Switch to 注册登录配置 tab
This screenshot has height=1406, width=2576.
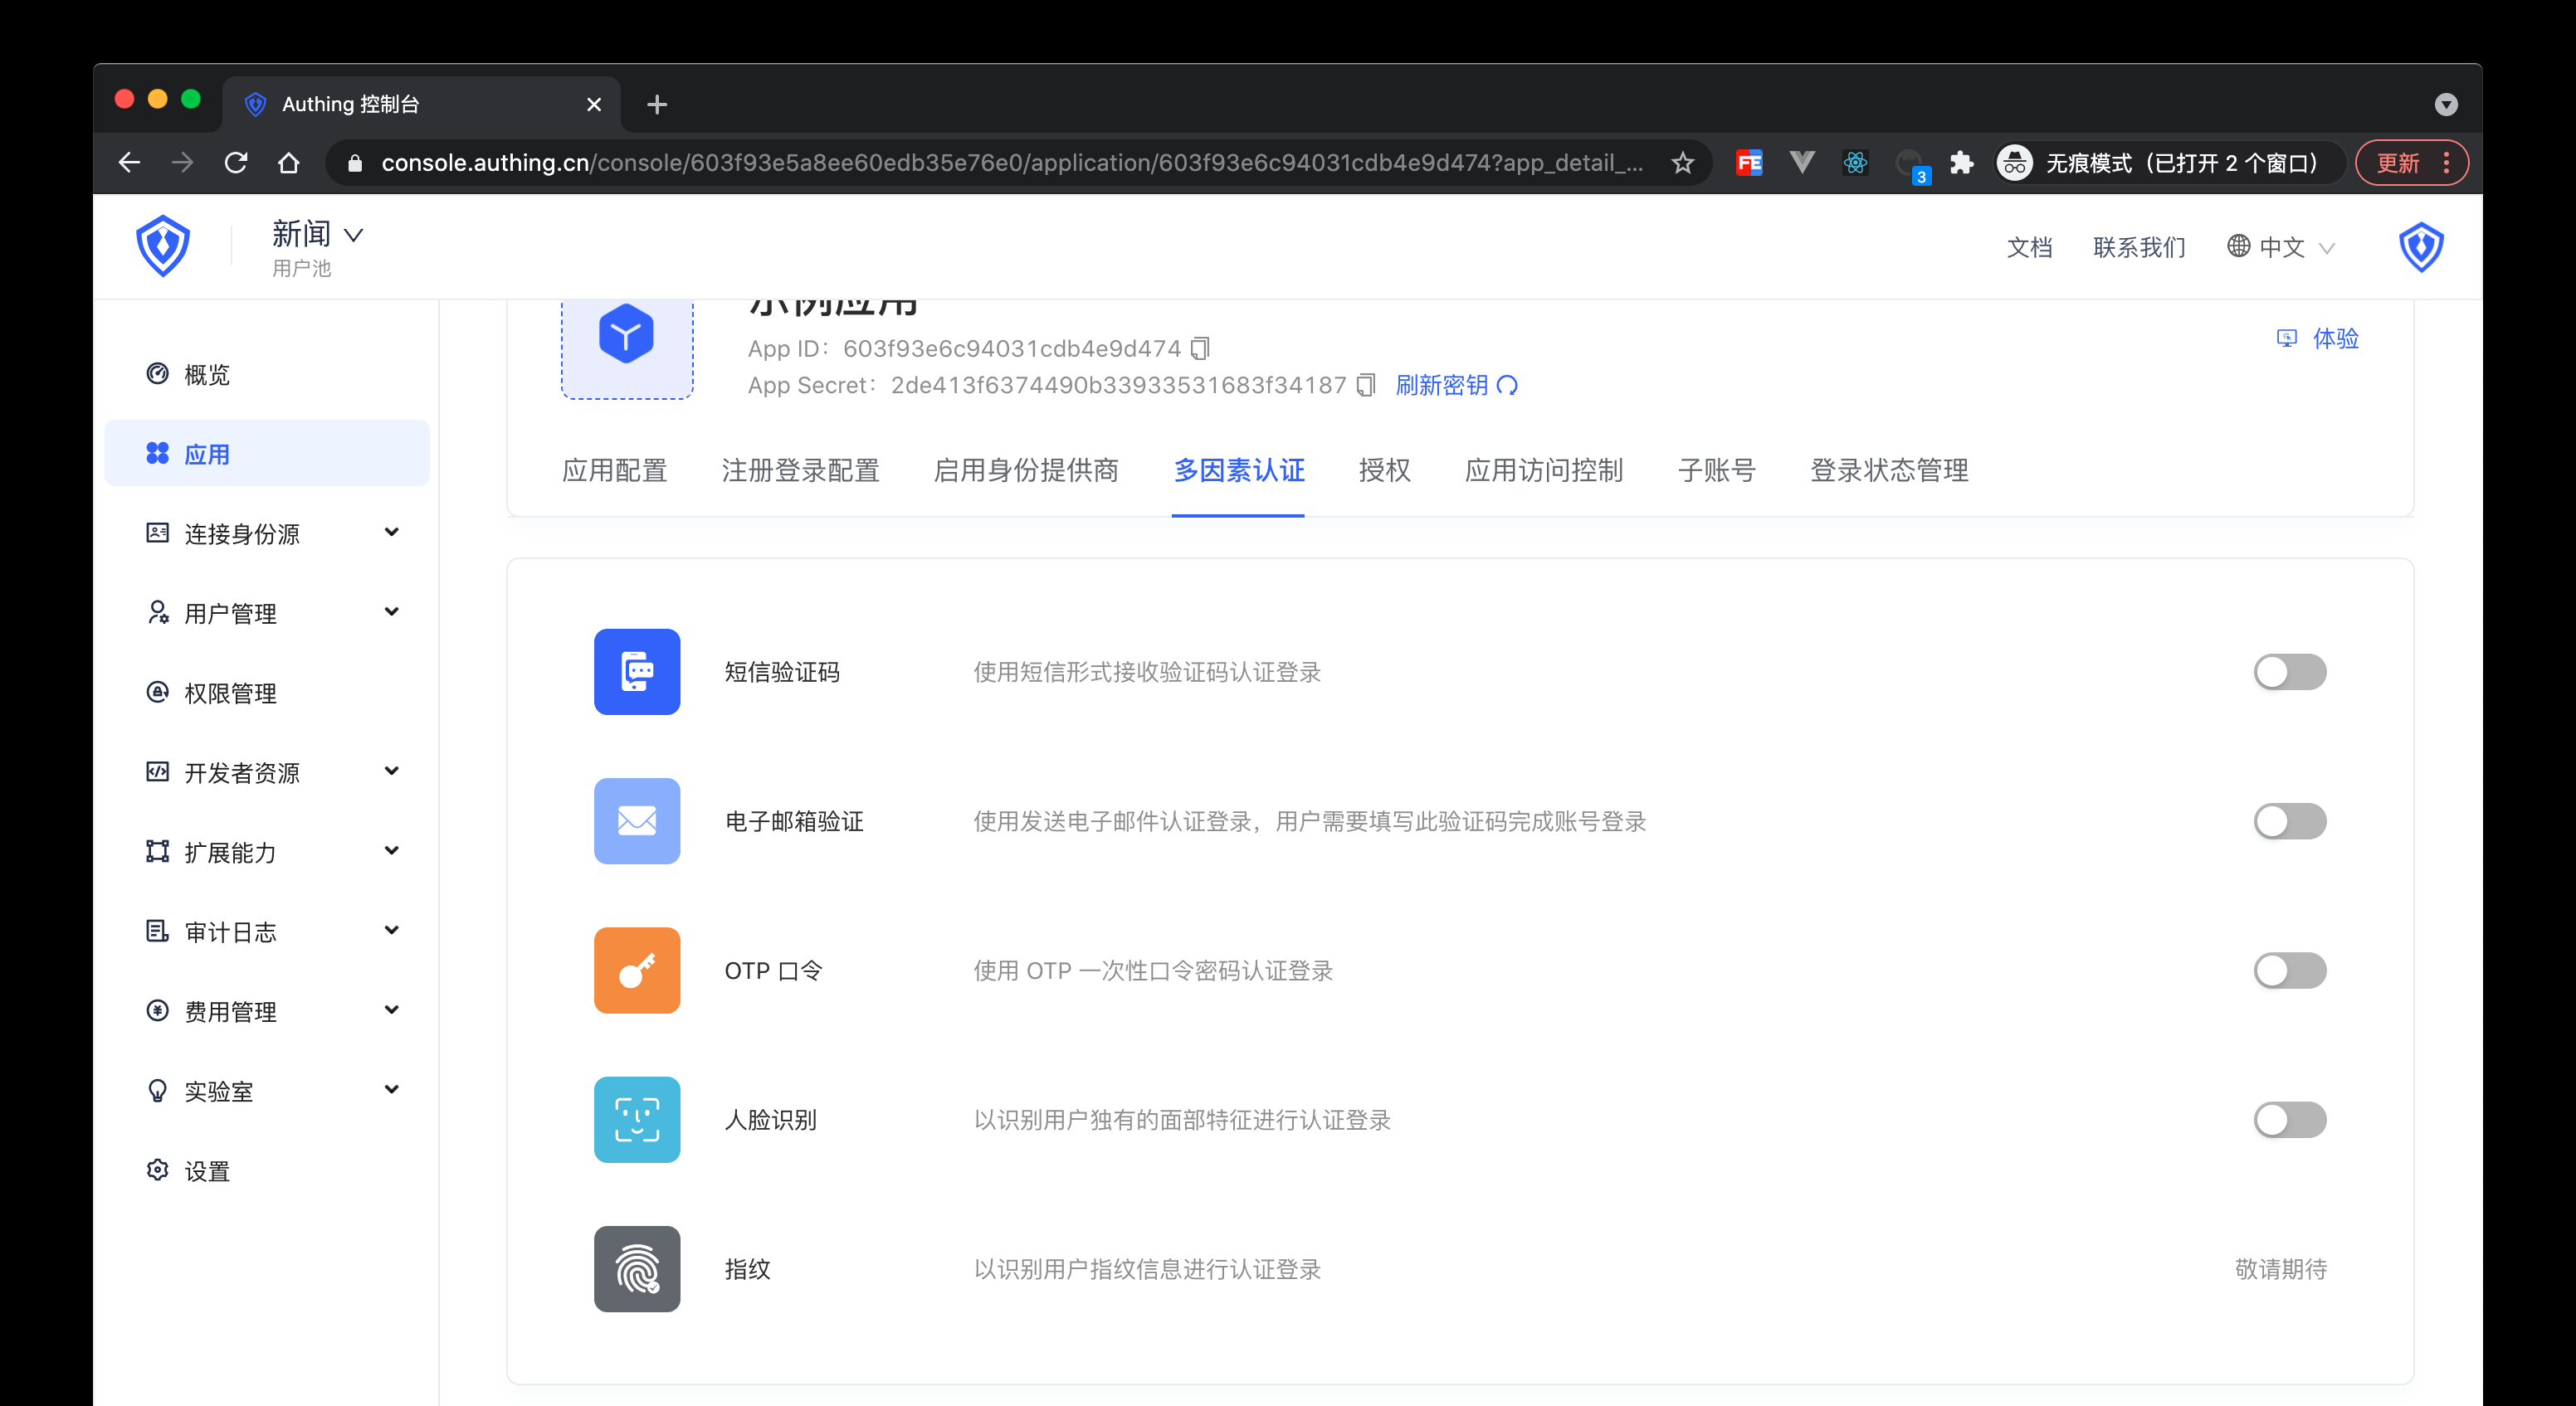pos(800,469)
